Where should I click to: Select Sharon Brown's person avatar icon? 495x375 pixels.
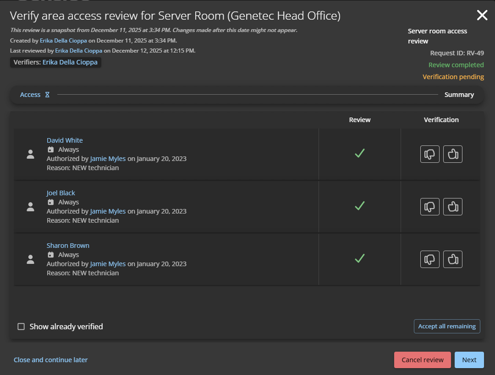click(30, 259)
